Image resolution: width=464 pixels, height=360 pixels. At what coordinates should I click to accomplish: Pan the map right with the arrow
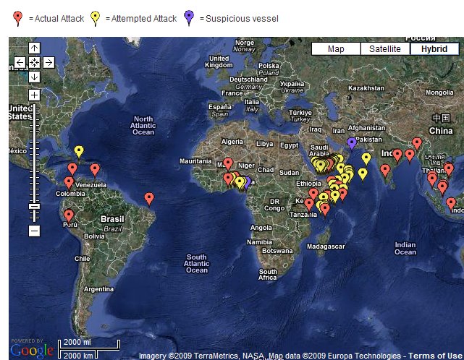click(48, 62)
